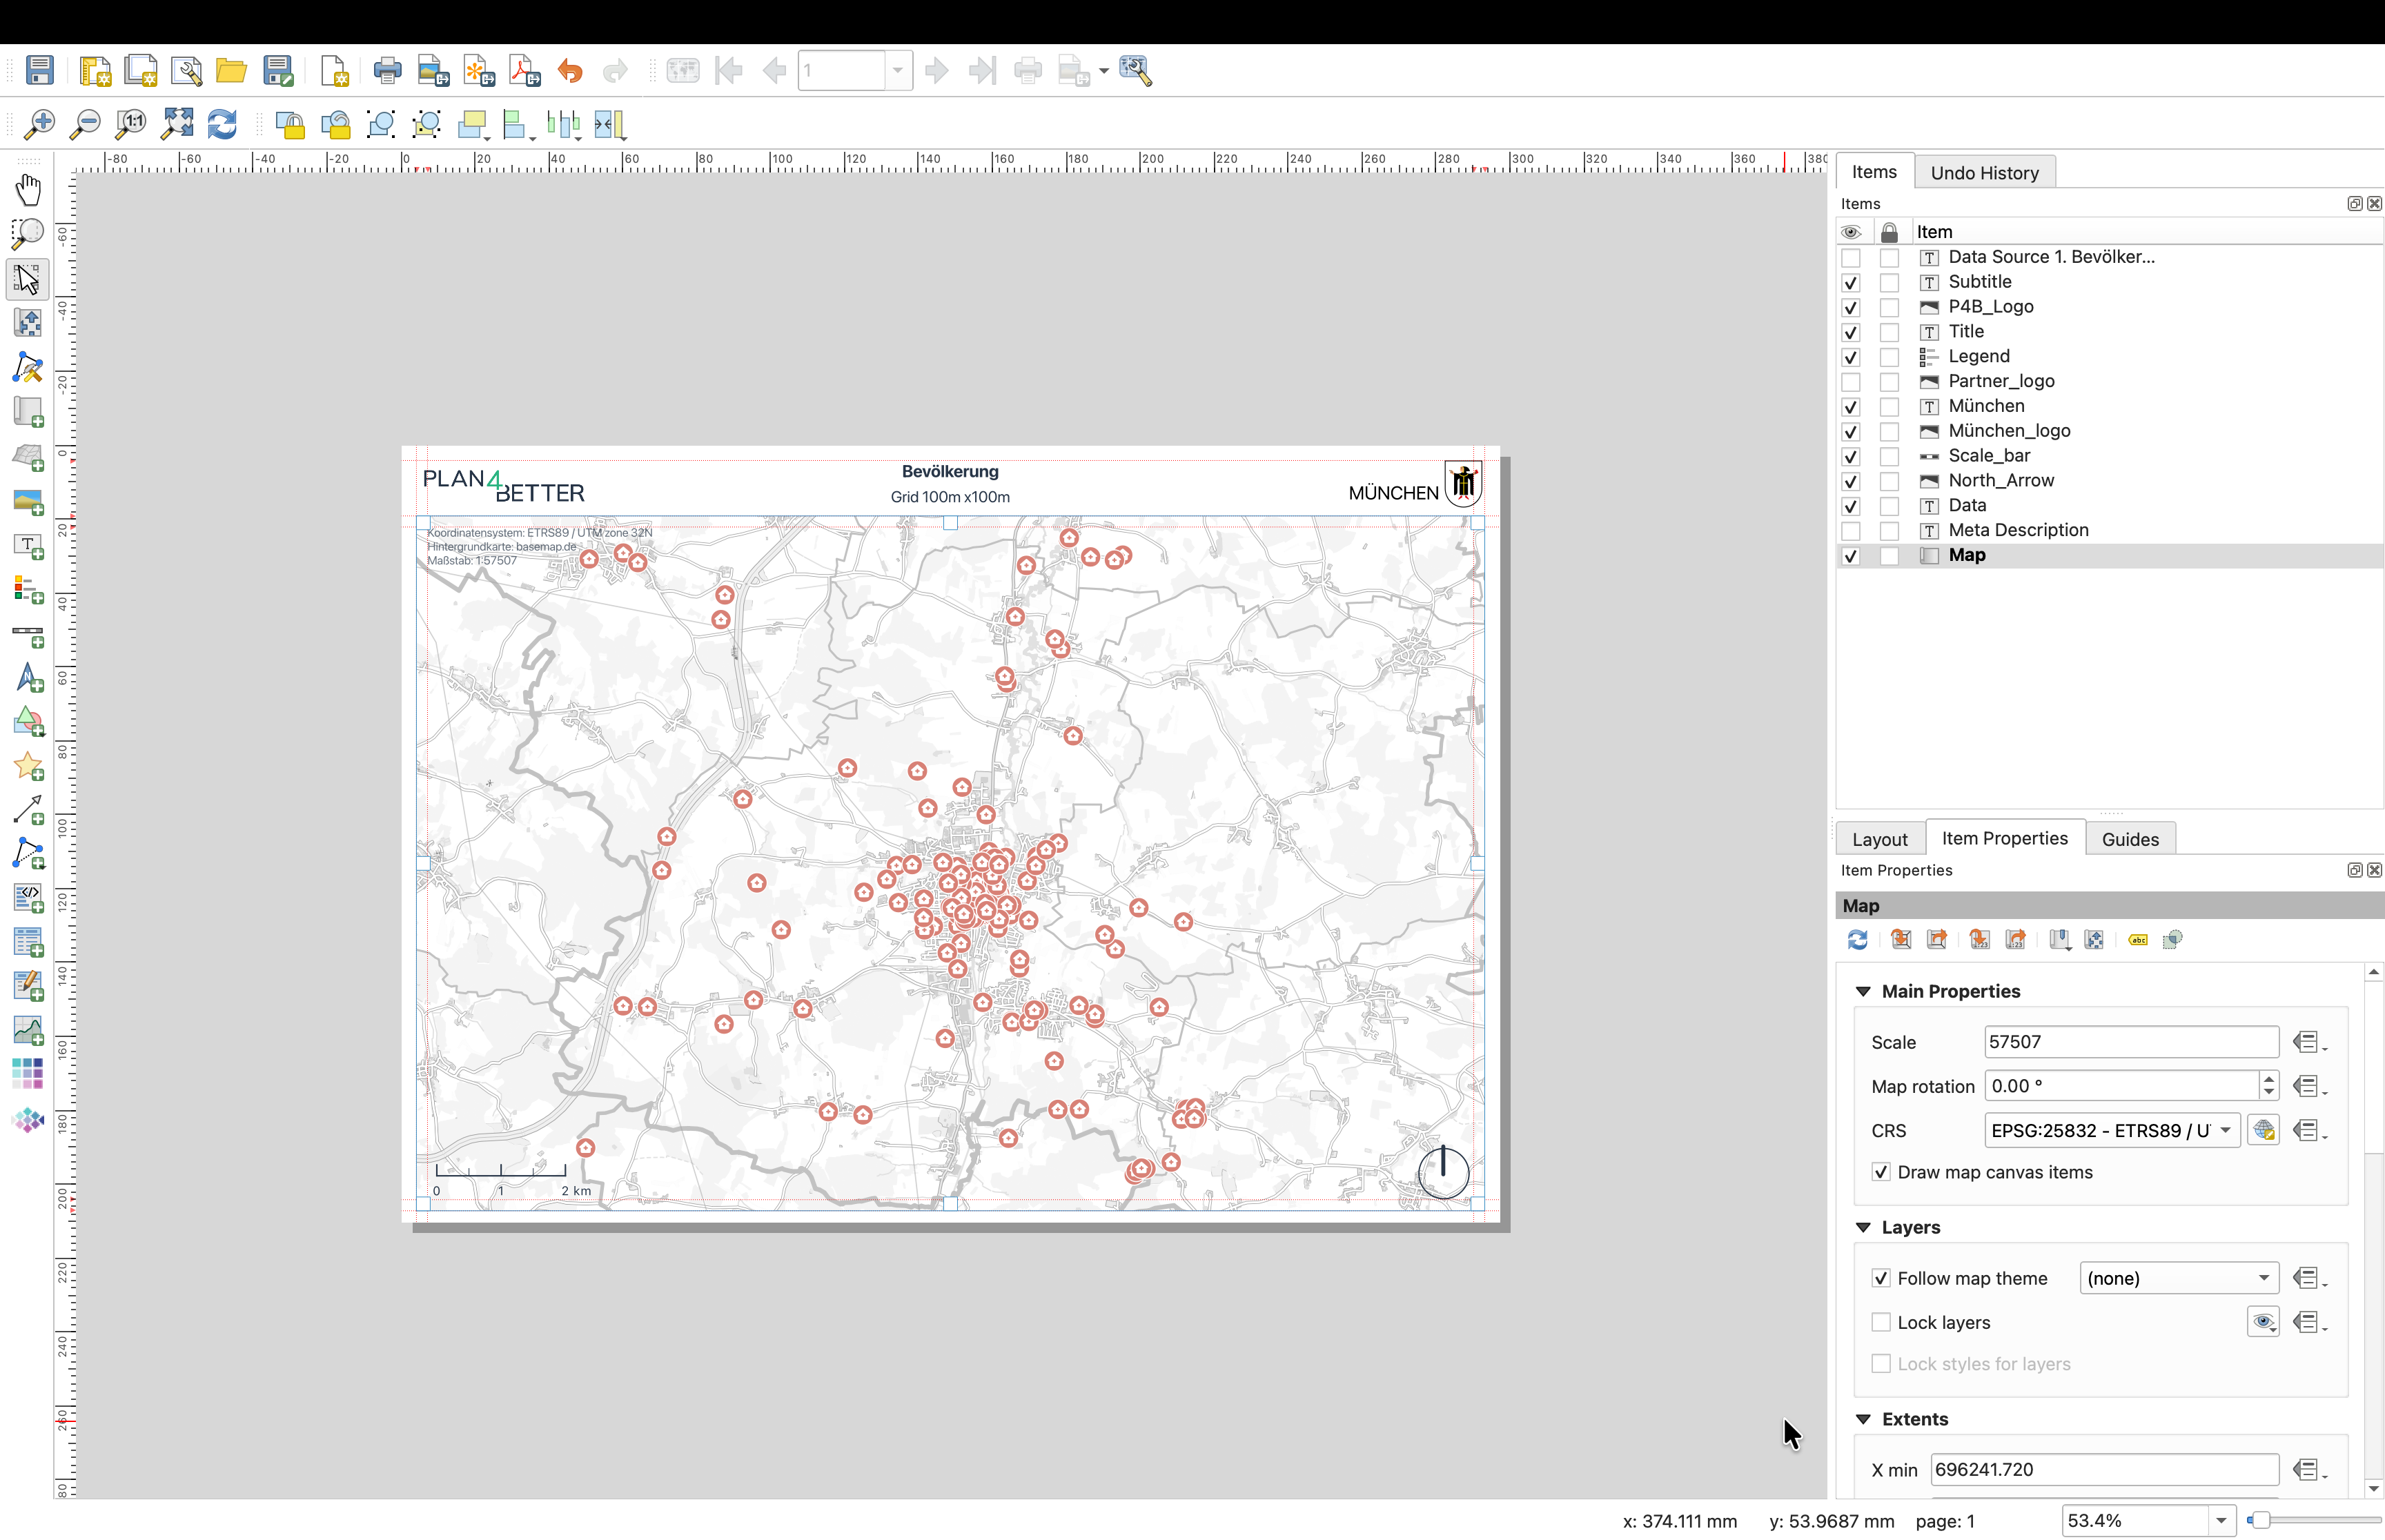Click the Refresh view icon
This screenshot has height=1540, width=2385.
click(222, 124)
